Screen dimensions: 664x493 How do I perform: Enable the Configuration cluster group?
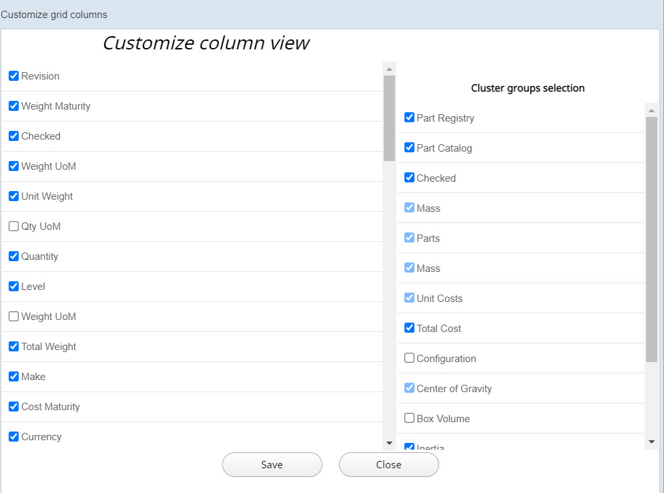tap(409, 357)
